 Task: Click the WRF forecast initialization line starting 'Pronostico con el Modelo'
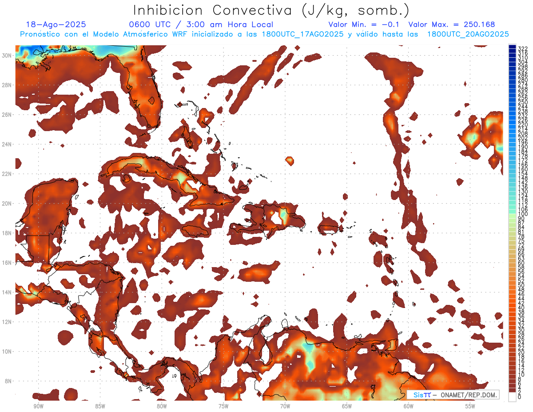(264, 34)
